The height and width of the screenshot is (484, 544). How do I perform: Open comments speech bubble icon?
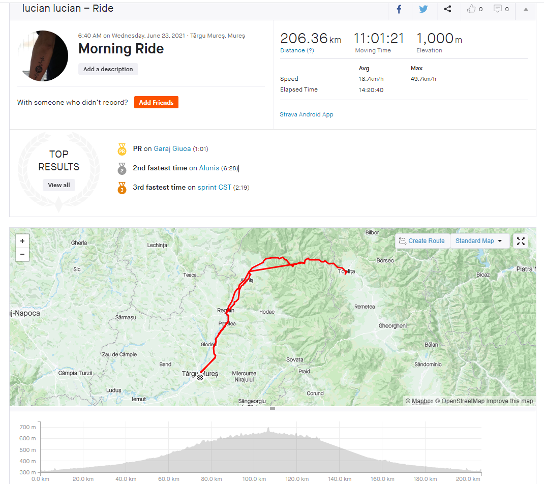(498, 9)
